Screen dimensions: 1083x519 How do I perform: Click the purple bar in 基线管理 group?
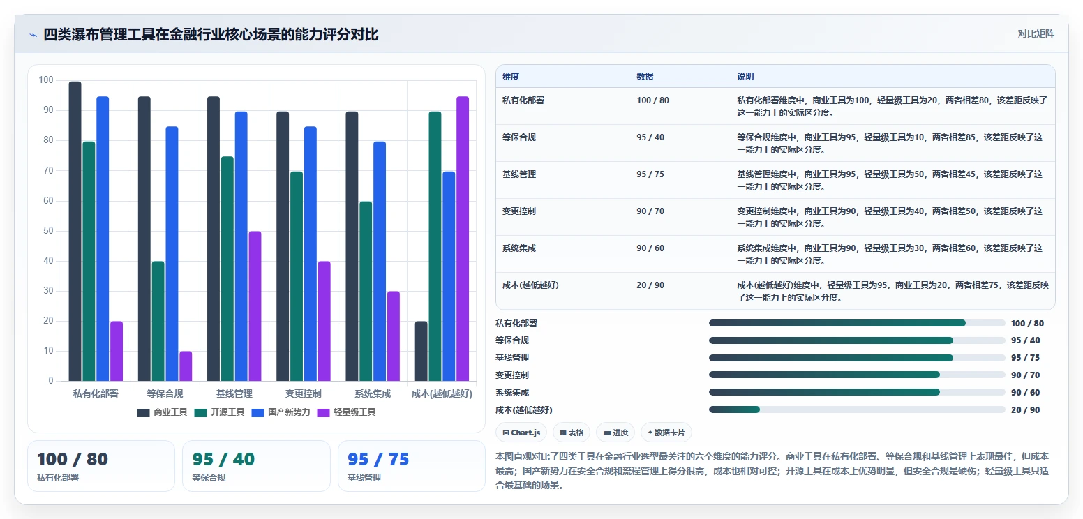(255, 306)
